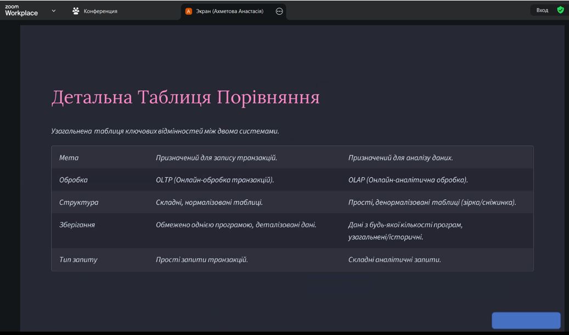Screen dimensions: 569x335
Task: Click the "Структура" row label
Action: point(78,202)
